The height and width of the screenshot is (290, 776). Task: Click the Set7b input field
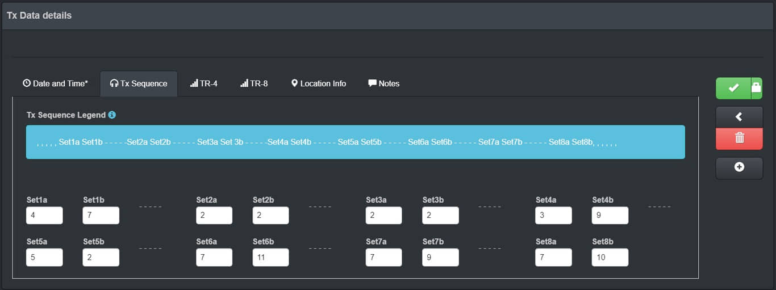440,257
